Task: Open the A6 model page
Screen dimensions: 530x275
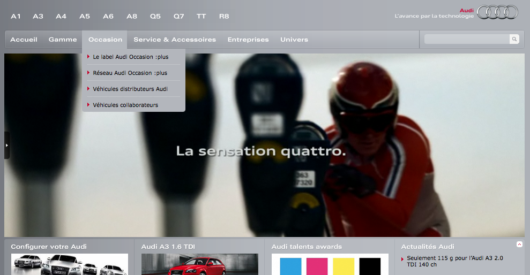Action: click(108, 16)
